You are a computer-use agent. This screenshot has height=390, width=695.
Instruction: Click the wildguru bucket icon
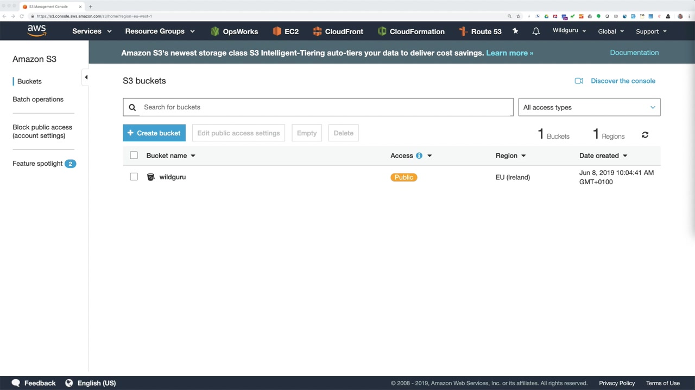pyautogui.click(x=151, y=177)
